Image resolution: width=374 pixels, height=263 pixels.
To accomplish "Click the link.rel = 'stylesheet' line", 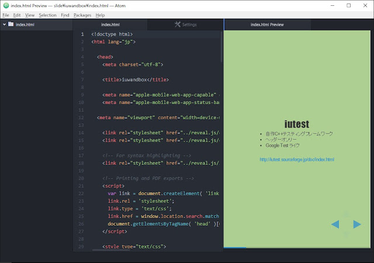I will click(141, 201).
